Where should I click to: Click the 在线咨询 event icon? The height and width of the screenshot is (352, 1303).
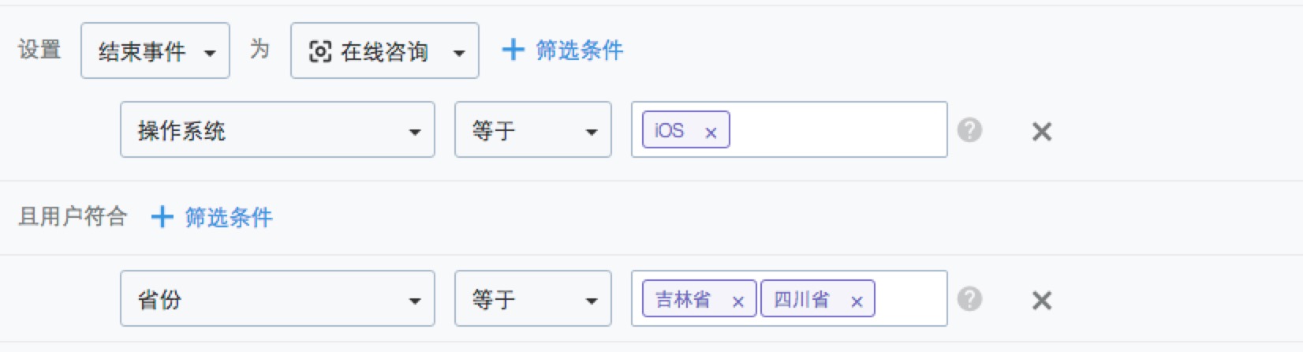pos(319,52)
